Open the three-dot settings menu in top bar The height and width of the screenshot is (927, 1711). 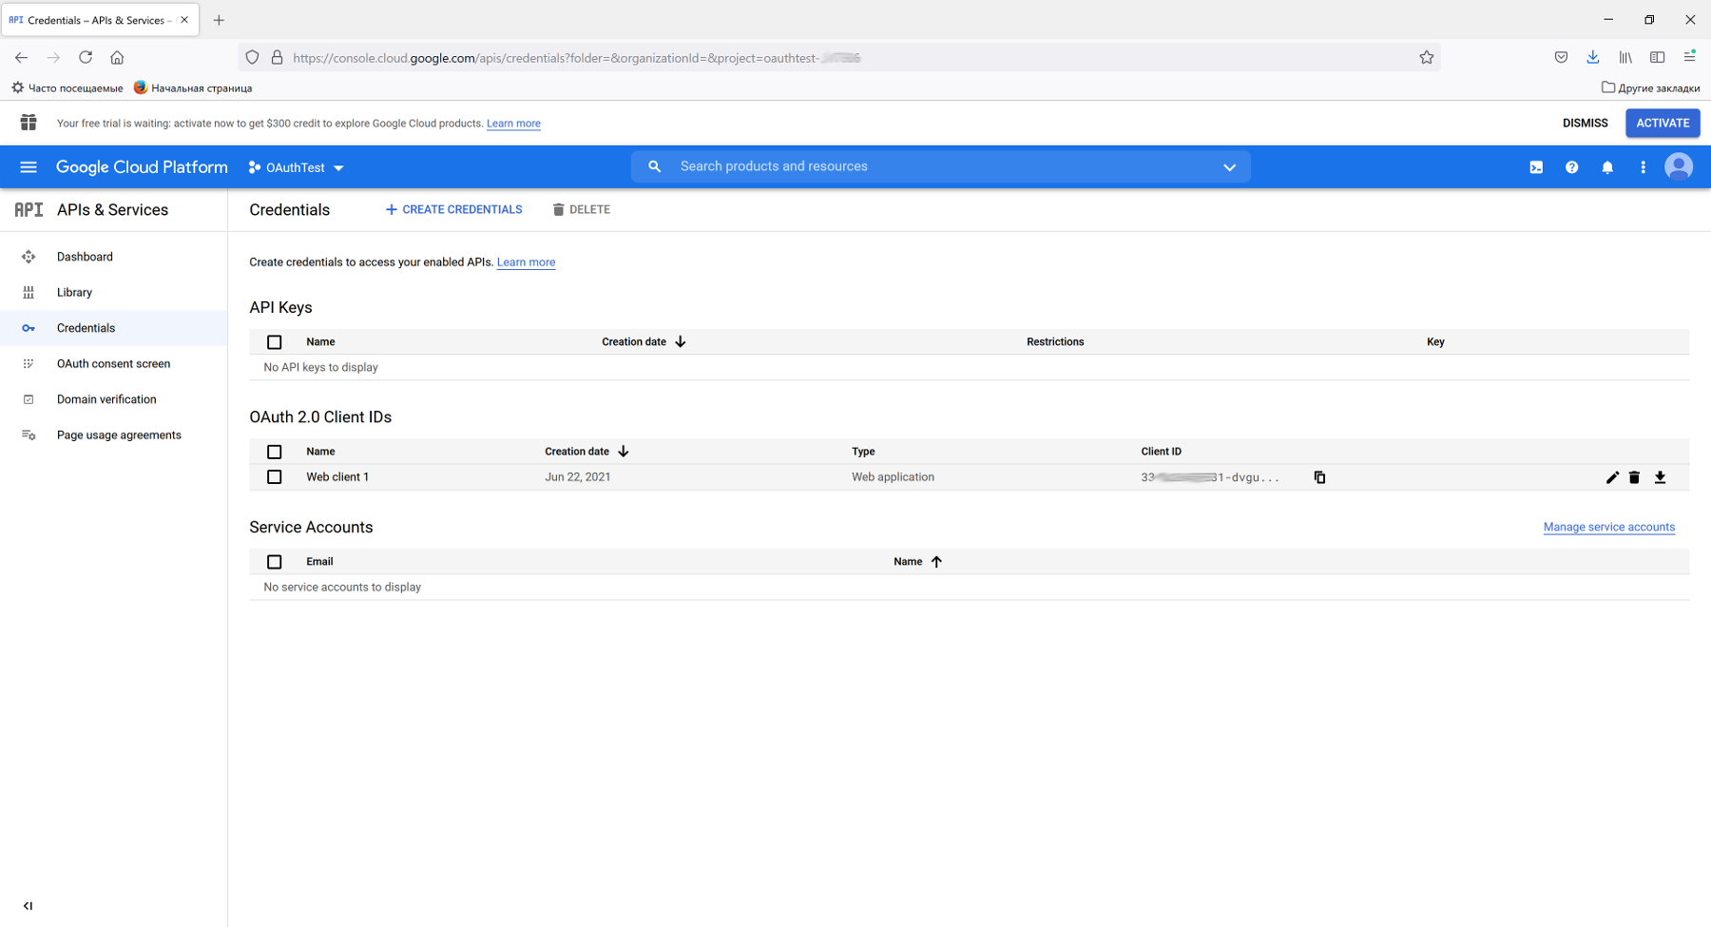(1643, 167)
